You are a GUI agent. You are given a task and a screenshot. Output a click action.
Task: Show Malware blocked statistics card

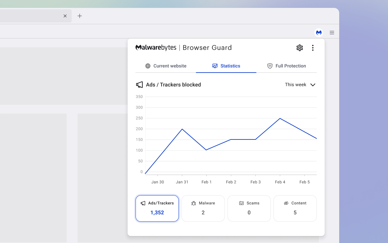[x=203, y=208]
